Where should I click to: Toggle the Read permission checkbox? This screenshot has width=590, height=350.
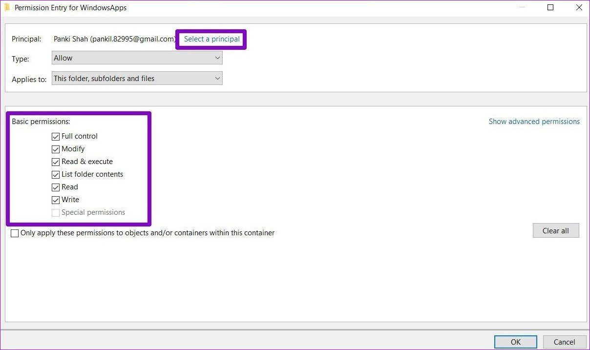click(56, 187)
